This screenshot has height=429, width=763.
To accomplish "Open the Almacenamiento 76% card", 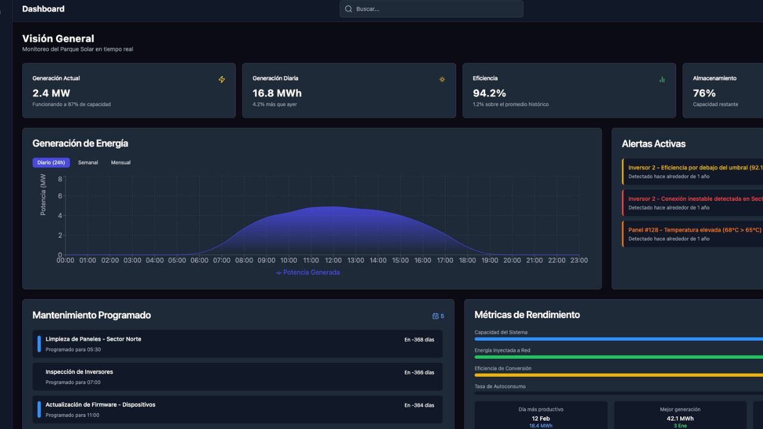I will (722, 91).
